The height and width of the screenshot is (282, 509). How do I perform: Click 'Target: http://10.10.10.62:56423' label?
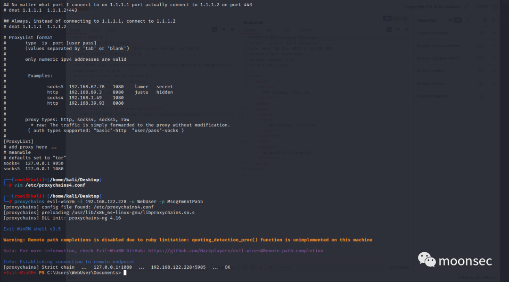click(432, 7)
